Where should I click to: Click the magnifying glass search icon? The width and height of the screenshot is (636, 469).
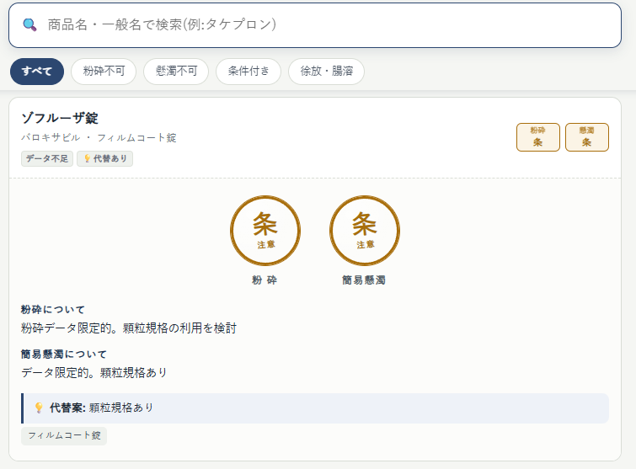click(29, 25)
